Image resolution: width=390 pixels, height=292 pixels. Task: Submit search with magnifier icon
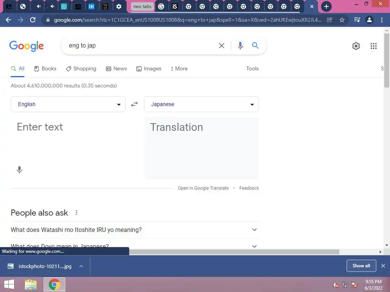point(255,46)
